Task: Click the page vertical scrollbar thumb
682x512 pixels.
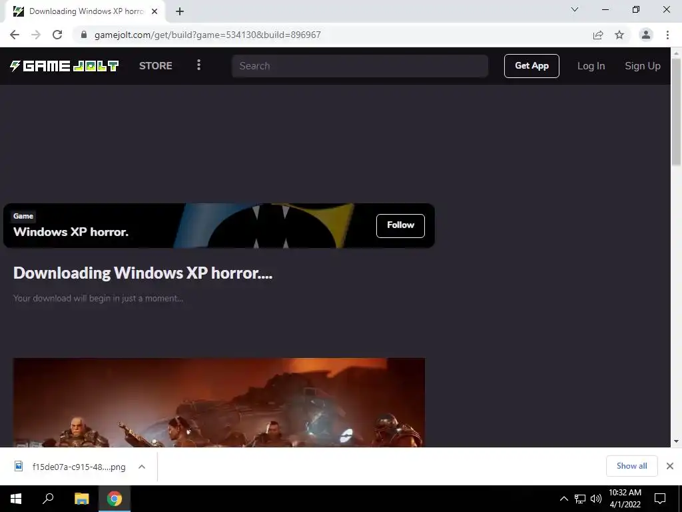Action: click(676, 111)
